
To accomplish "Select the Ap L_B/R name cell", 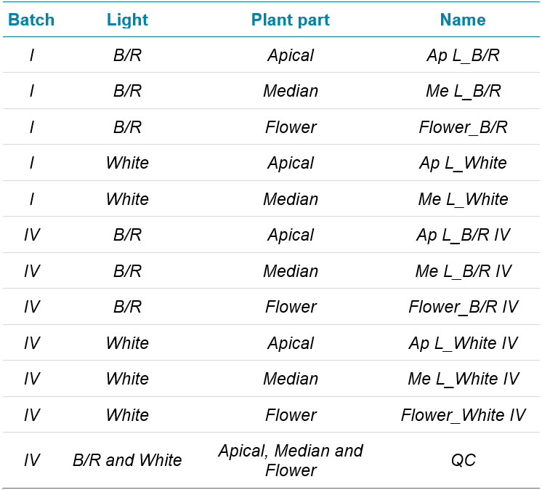I will pos(463,55).
